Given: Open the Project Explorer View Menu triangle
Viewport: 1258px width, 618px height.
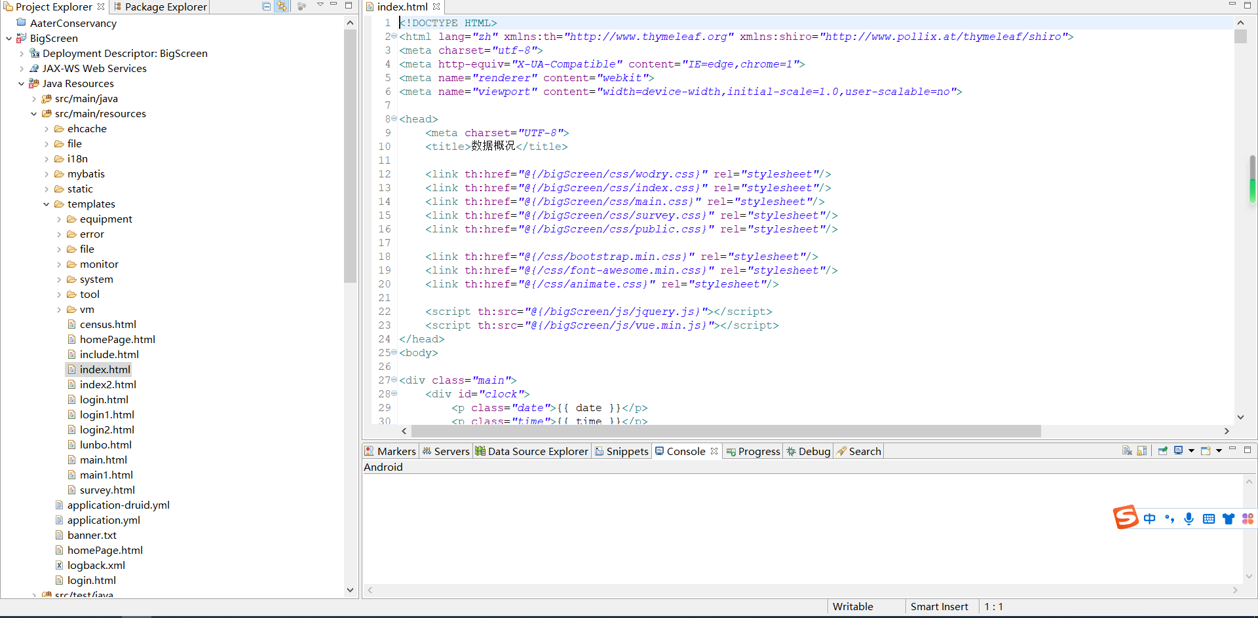Looking at the screenshot, I should (x=320, y=5).
